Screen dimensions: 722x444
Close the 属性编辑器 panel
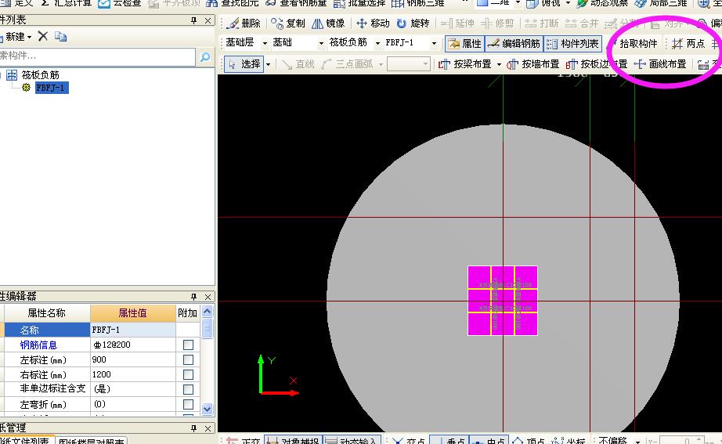coord(208,297)
